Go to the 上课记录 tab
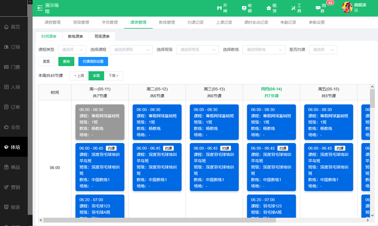This screenshot has height=226, width=378. pos(224,22)
